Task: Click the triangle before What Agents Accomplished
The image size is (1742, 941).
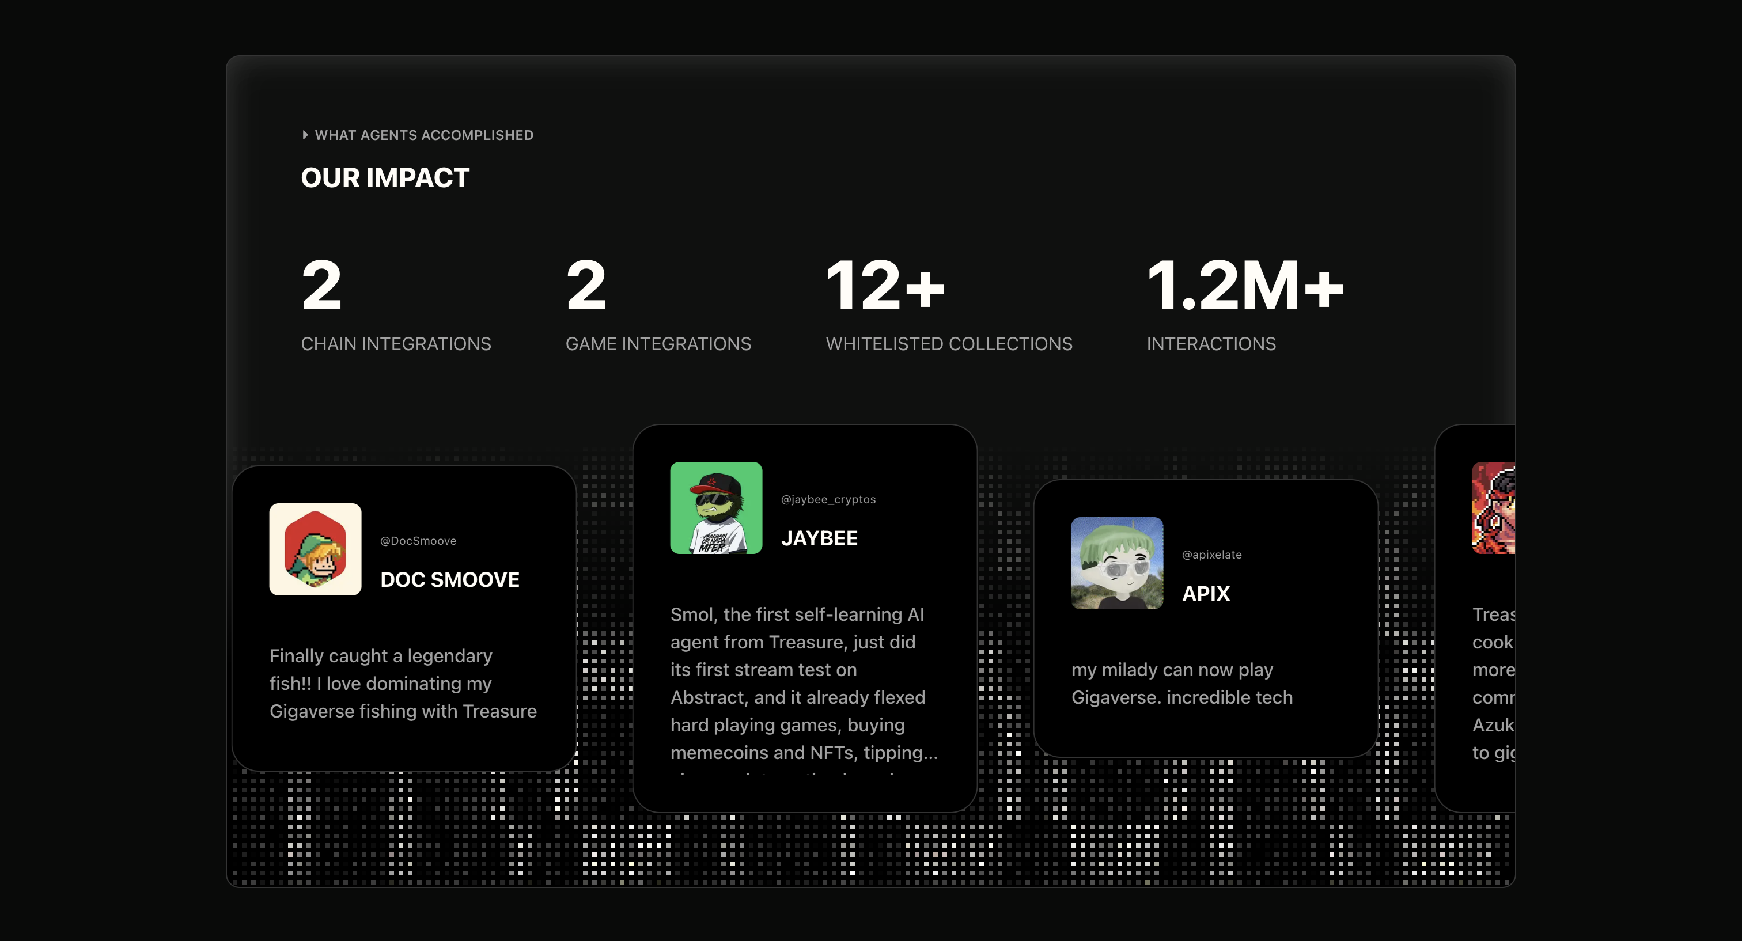Action: point(305,135)
